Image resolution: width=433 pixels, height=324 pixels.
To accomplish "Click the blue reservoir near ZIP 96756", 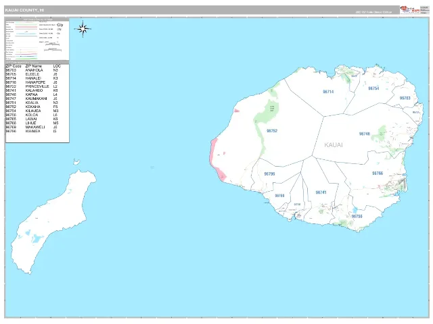I will (355, 211).
